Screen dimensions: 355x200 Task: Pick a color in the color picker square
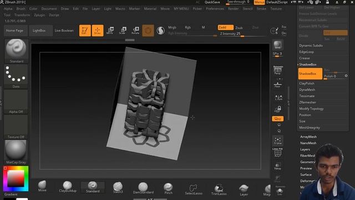pyautogui.click(x=16, y=178)
